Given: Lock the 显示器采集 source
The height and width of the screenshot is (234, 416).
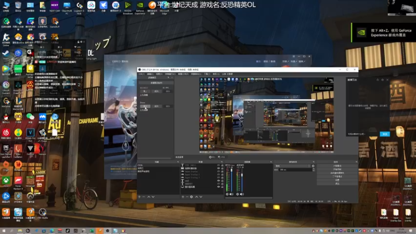Looking at the screenshot, I should click(x=222, y=187).
